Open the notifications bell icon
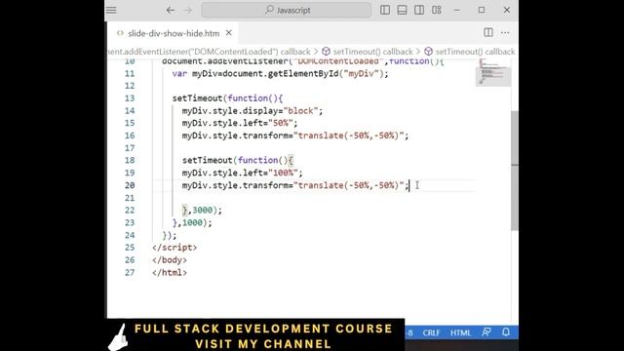The image size is (624, 351). 506,331
